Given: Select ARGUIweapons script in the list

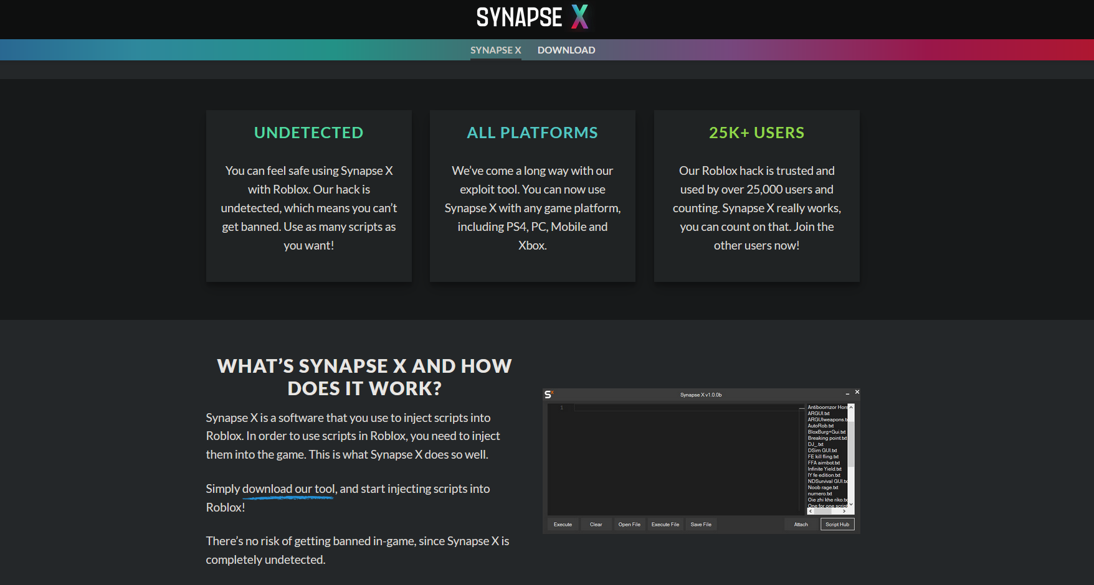Looking at the screenshot, I should click(x=827, y=419).
